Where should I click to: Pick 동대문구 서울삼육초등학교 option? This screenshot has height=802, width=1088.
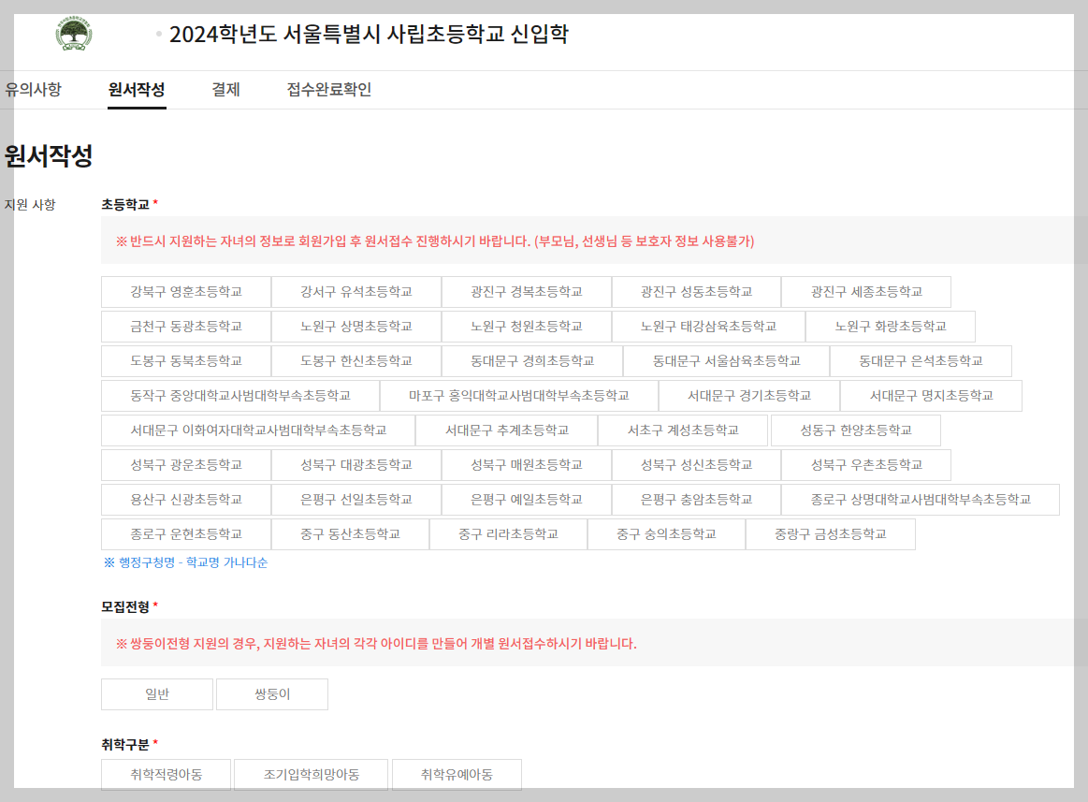[727, 361]
